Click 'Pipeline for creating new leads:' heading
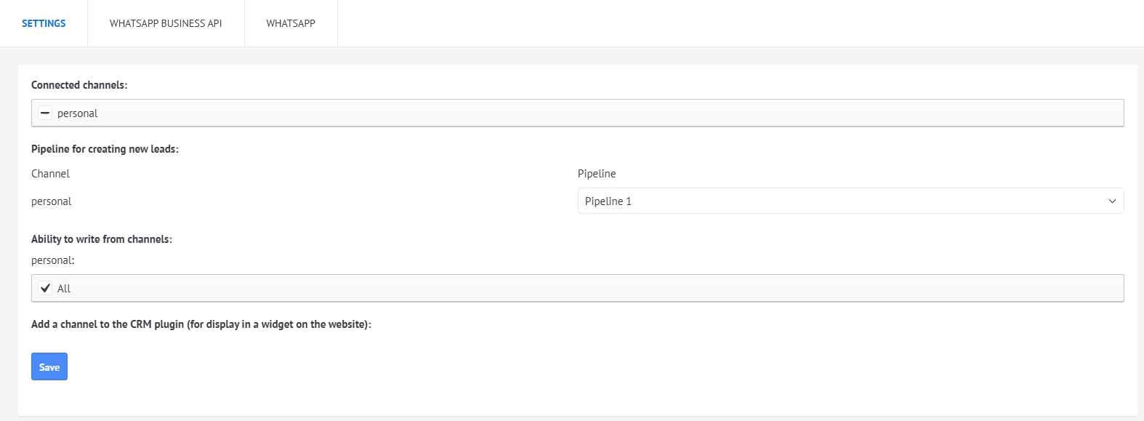The width and height of the screenshot is (1144, 421). (x=105, y=149)
